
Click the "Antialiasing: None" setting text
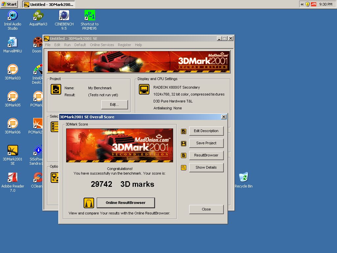coord(168,108)
